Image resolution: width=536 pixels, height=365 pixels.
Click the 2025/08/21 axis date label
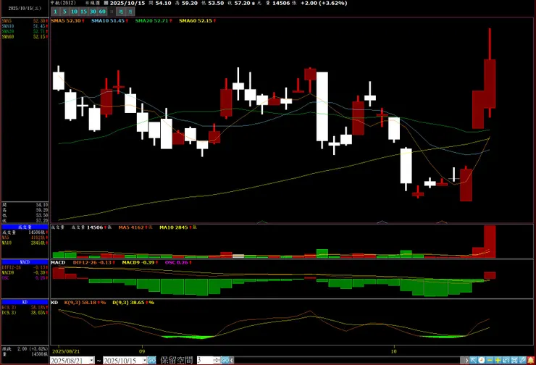[66, 351]
